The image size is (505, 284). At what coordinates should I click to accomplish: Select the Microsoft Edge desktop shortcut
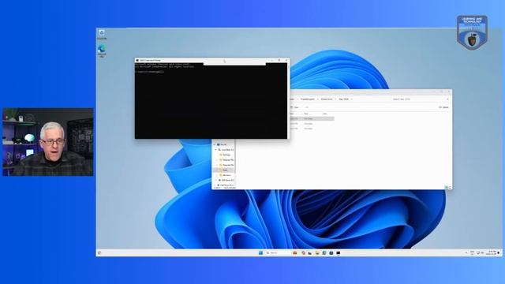[102, 50]
